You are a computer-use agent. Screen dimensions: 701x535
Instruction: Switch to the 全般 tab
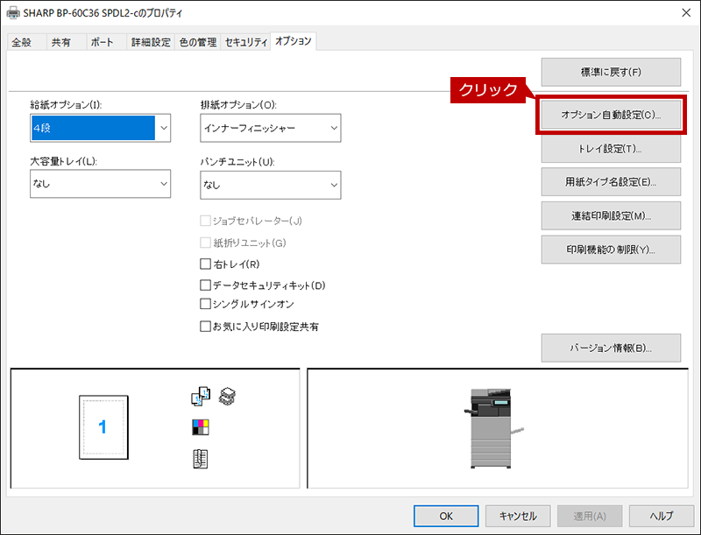(24, 42)
